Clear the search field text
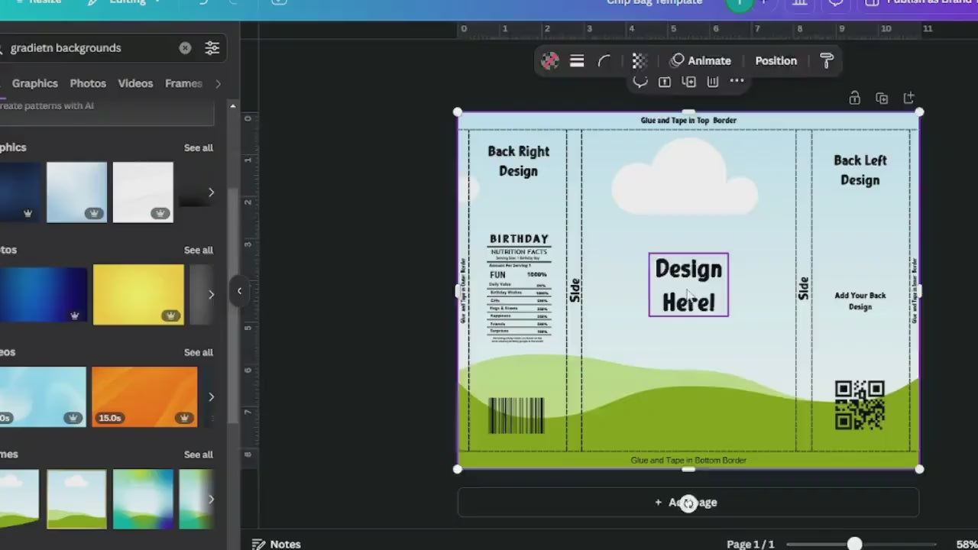978x550 pixels. click(x=185, y=48)
